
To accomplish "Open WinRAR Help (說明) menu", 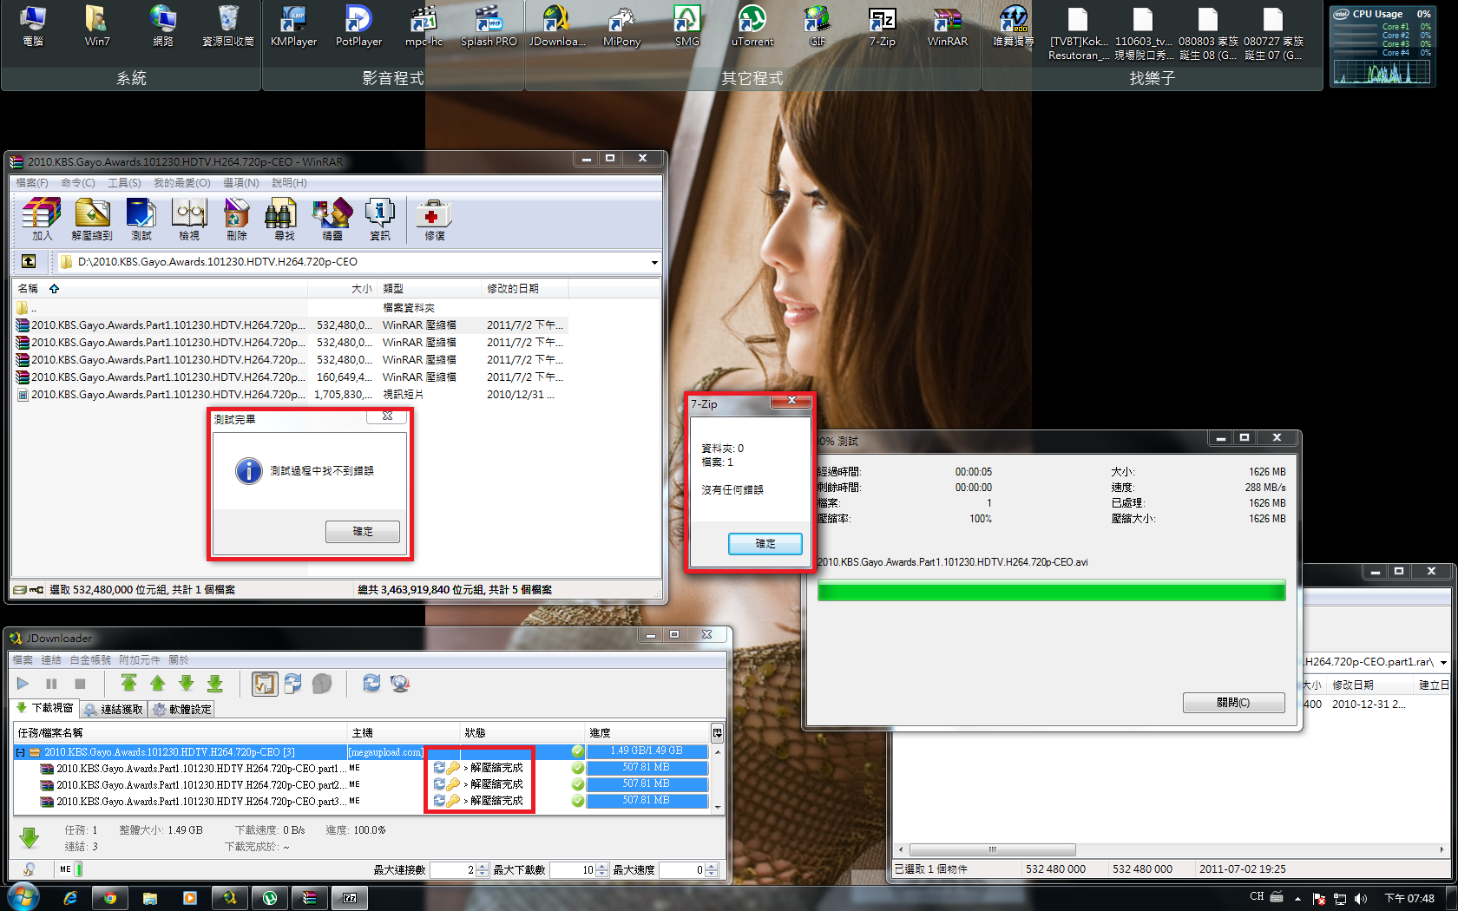I will click(289, 183).
